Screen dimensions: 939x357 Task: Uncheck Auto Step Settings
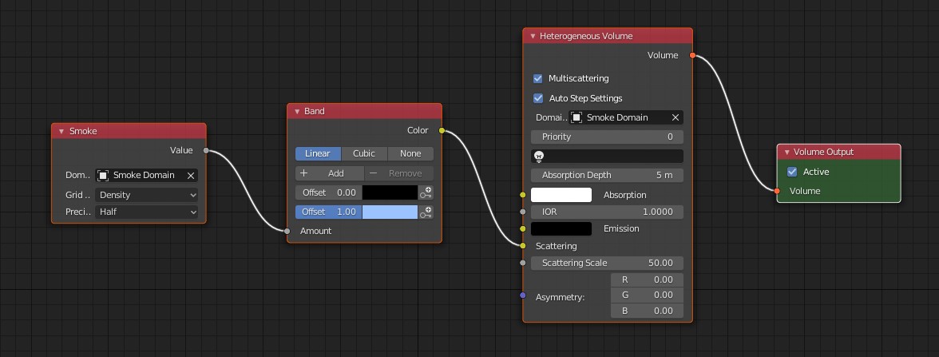538,98
